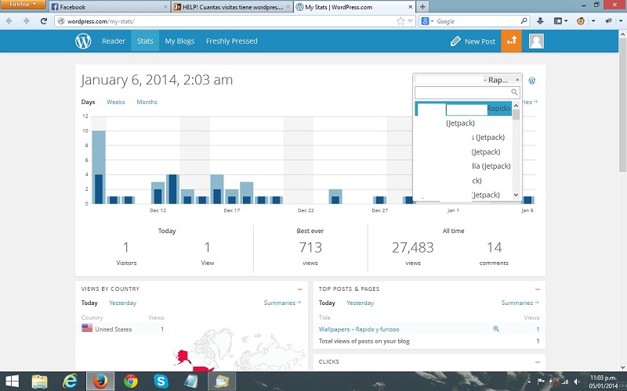Image resolution: width=627 pixels, height=391 pixels.
Task: Click the volume icon in system tray
Action: click(577, 382)
